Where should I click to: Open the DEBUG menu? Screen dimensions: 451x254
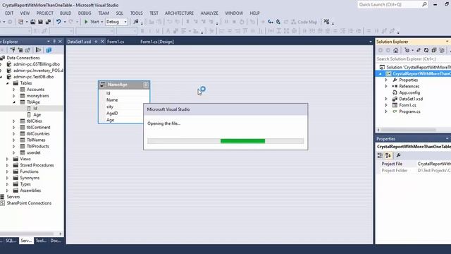85,13
